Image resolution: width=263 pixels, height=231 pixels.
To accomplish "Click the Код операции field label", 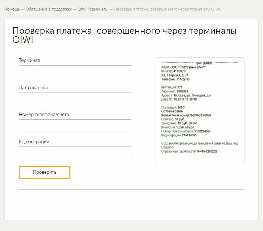I will click(34, 142).
